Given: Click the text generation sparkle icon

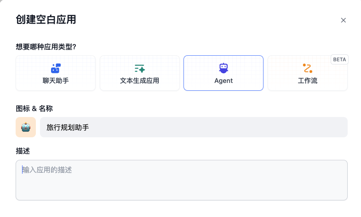Looking at the screenshot, I should [140, 68].
